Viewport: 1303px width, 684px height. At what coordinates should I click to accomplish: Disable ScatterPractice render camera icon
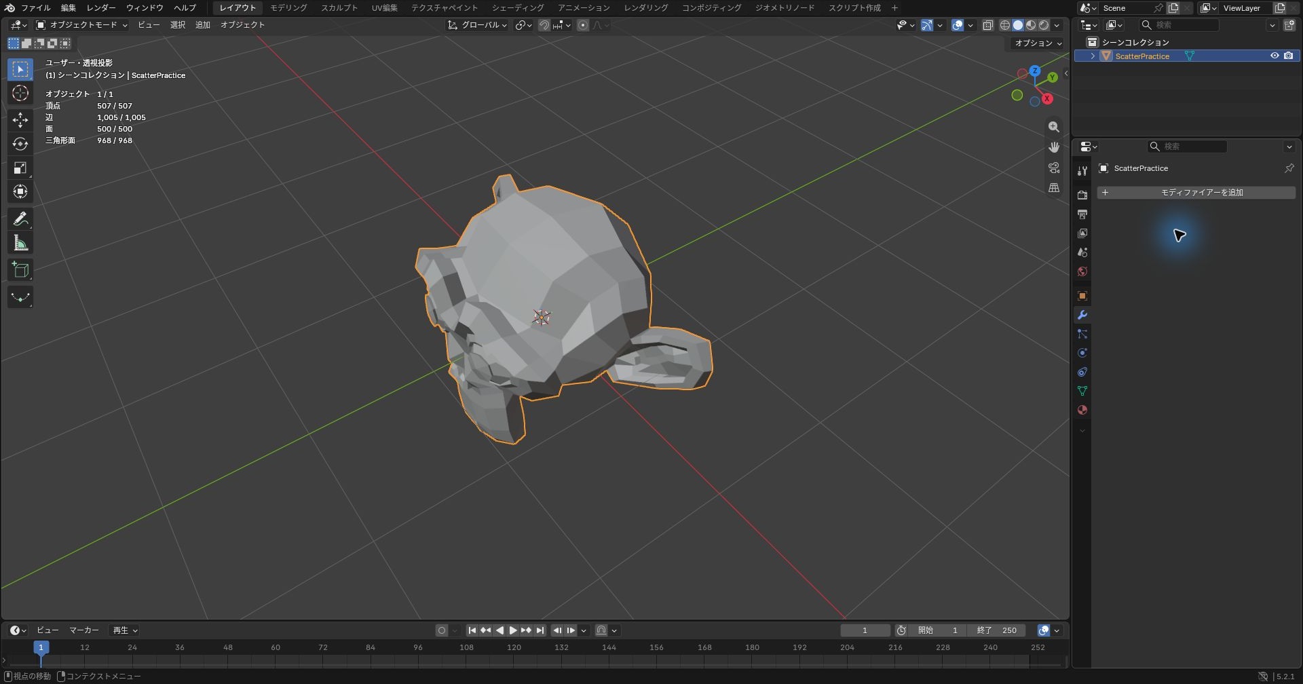tap(1288, 56)
